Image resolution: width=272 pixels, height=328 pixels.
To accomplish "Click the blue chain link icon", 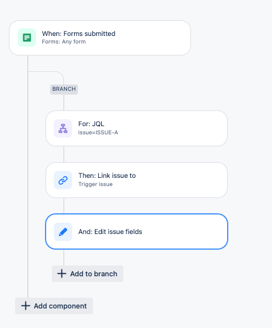I will 63,180.
